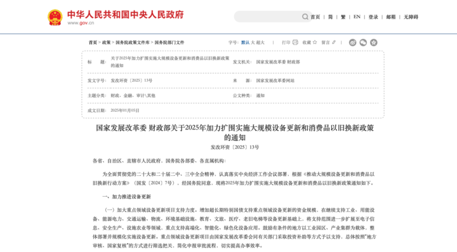Open 国务院政策文件库 breadcrumb link

click(132, 43)
